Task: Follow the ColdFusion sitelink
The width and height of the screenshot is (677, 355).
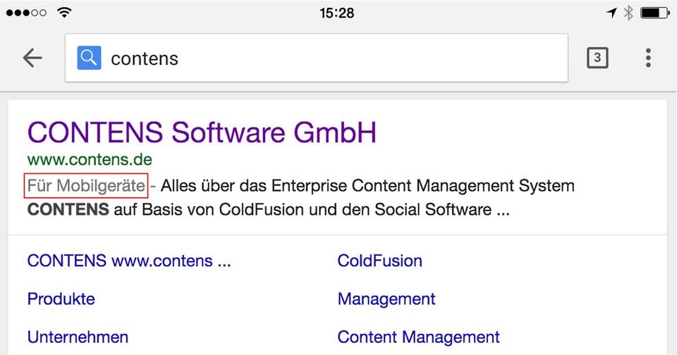Action: click(x=379, y=261)
